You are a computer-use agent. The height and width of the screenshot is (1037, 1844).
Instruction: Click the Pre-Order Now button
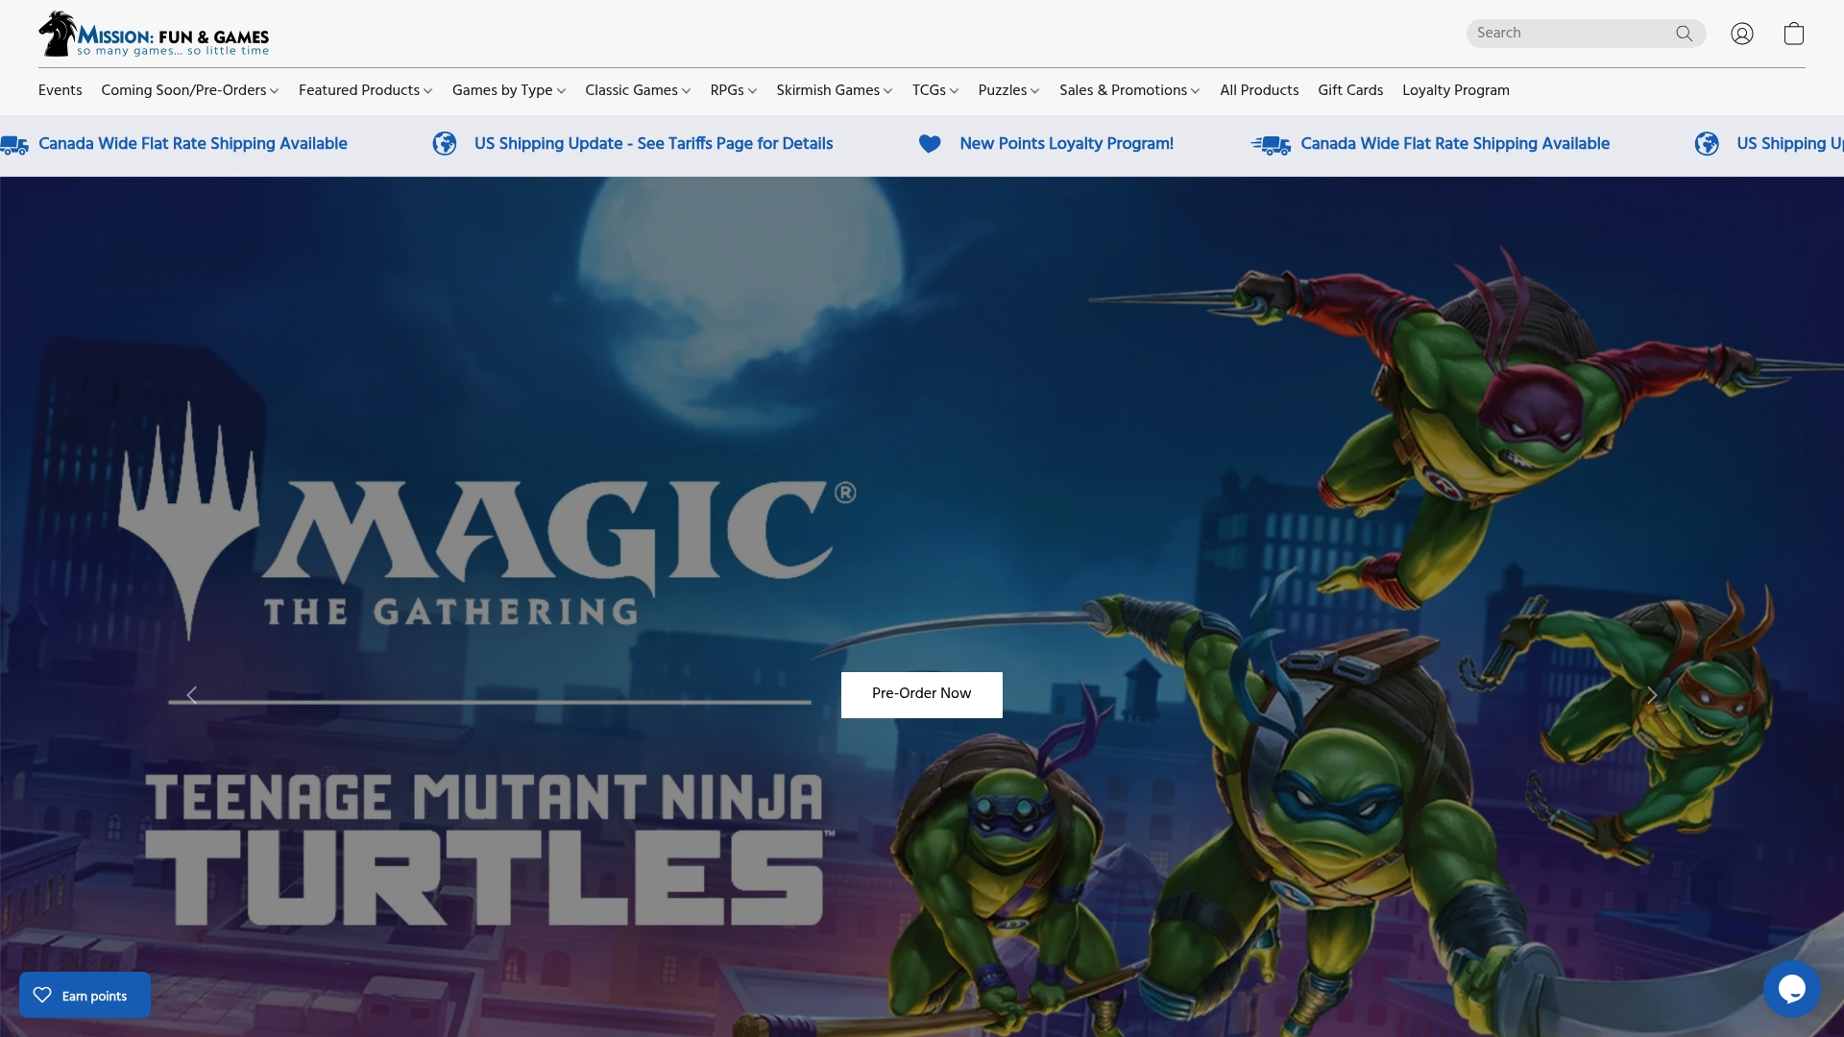tap(921, 694)
